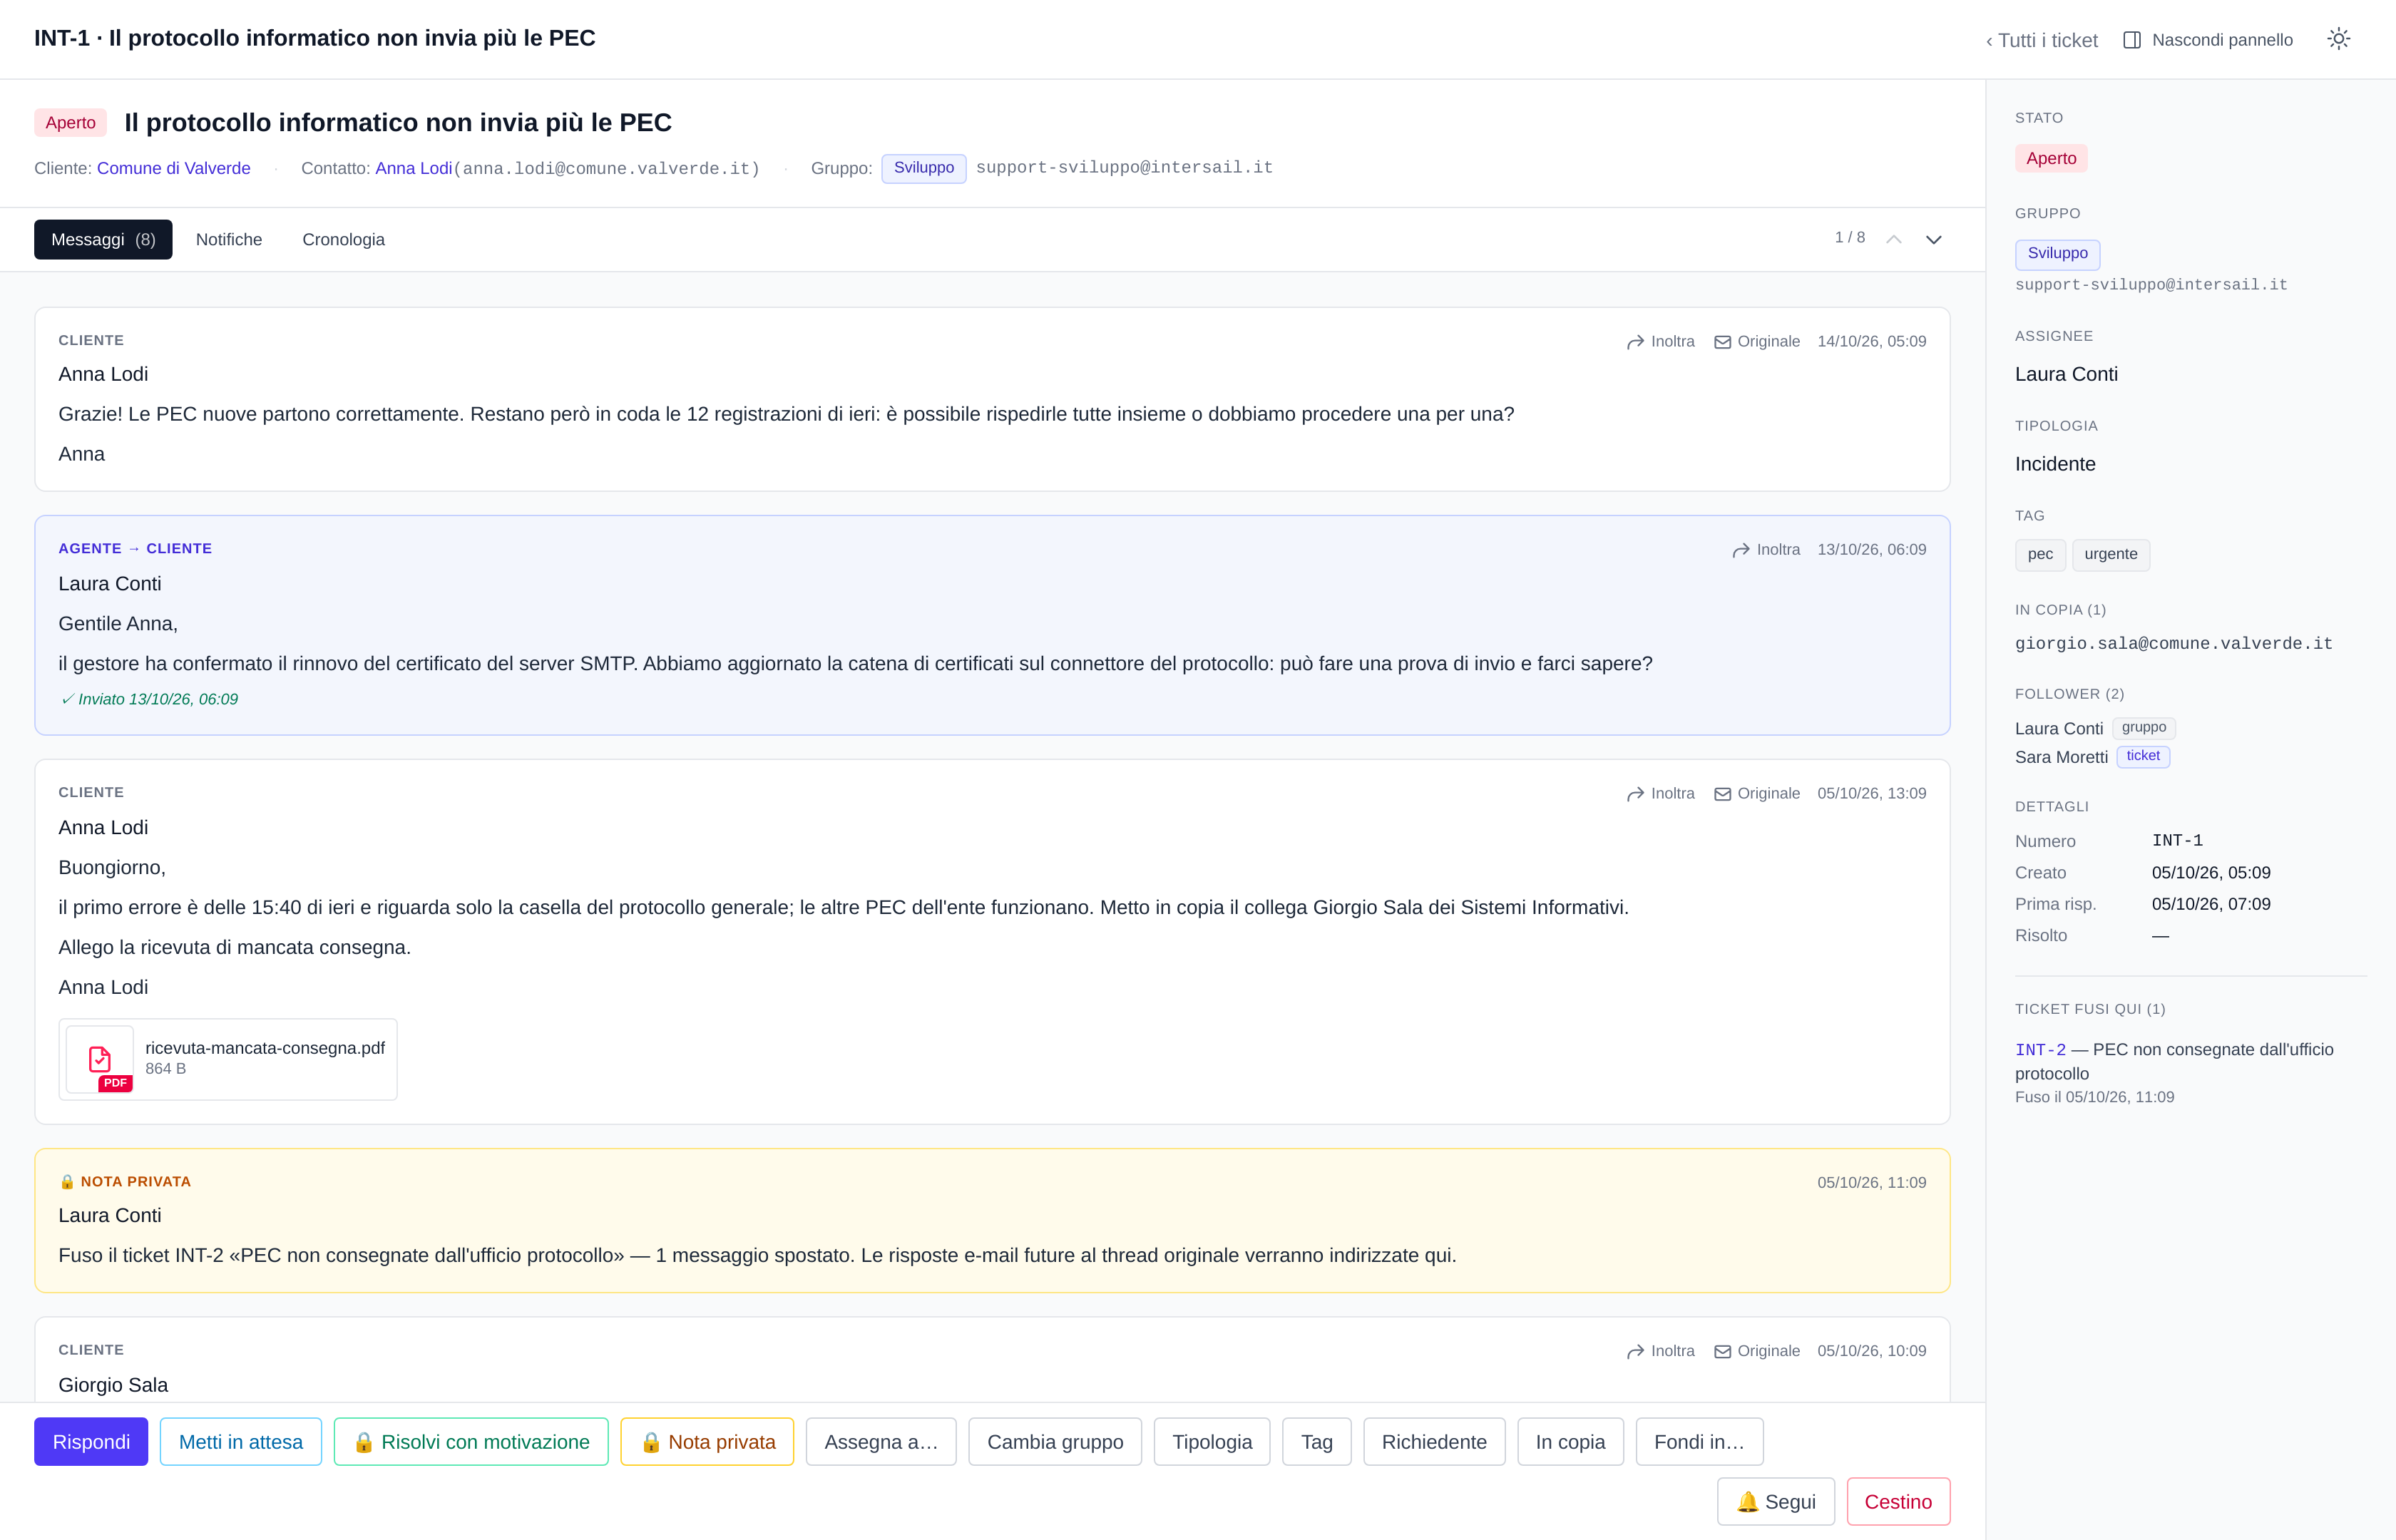Follow the ticket with the Segui bell button
This screenshot has height=1540, width=2396.
1776,1501
